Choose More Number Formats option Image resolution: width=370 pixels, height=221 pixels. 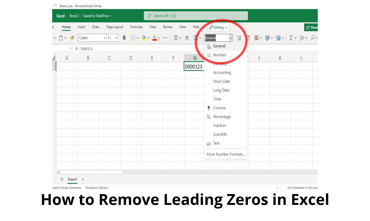(225, 154)
